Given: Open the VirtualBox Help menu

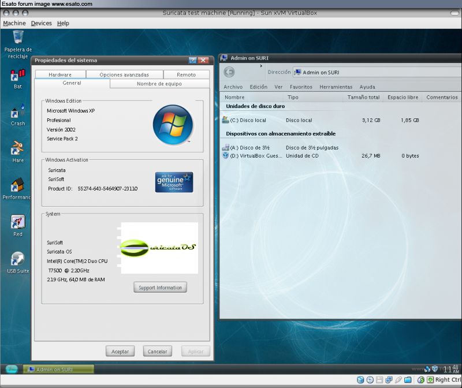Looking at the screenshot, I should pos(63,23).
